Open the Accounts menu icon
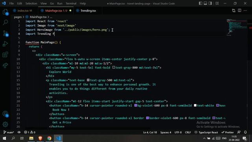The width and height of the screenshot is (252, 142). 5,114
